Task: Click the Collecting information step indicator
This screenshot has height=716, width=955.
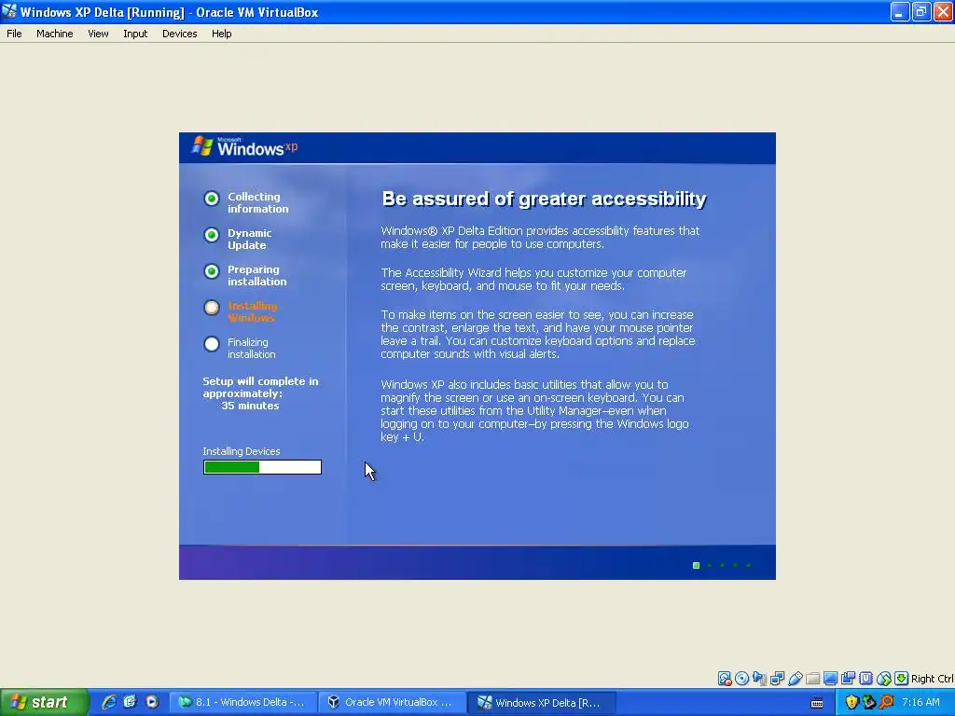Action: pos(212,199)
